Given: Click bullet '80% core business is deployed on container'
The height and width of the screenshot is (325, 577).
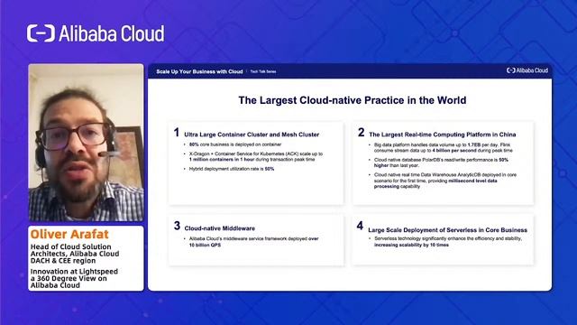Looking at the screenshot, I should [x=235, y=144].
